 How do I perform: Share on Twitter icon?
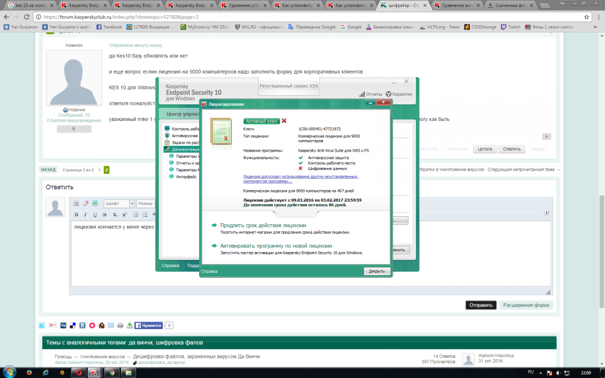coord(43,326)
